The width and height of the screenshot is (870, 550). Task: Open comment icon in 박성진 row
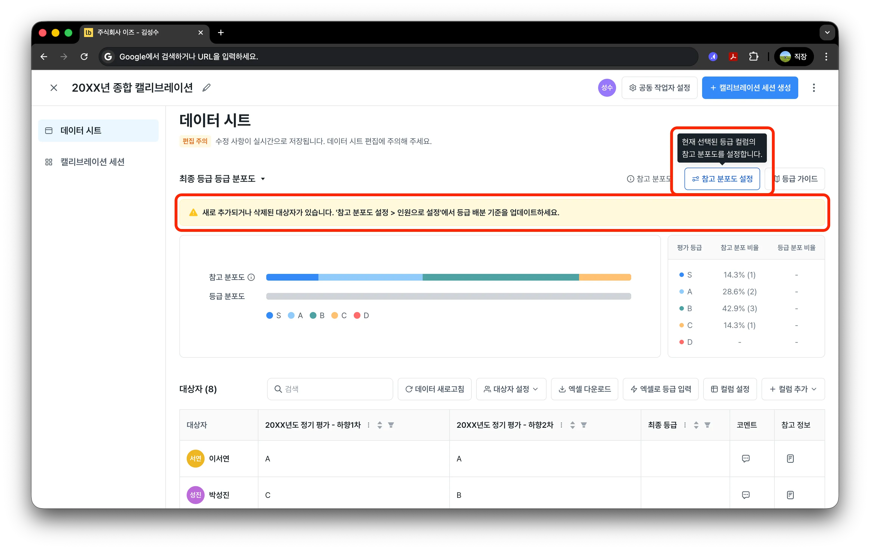(745, 495)
